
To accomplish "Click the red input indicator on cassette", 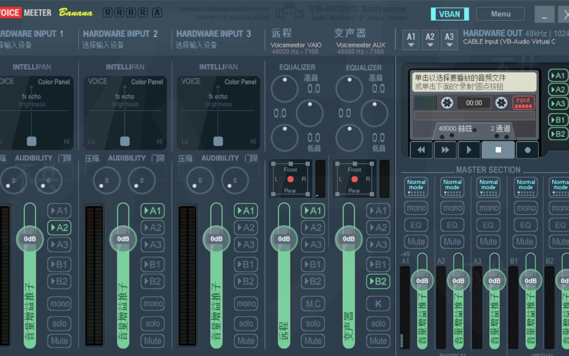I will tap(523, 103).
